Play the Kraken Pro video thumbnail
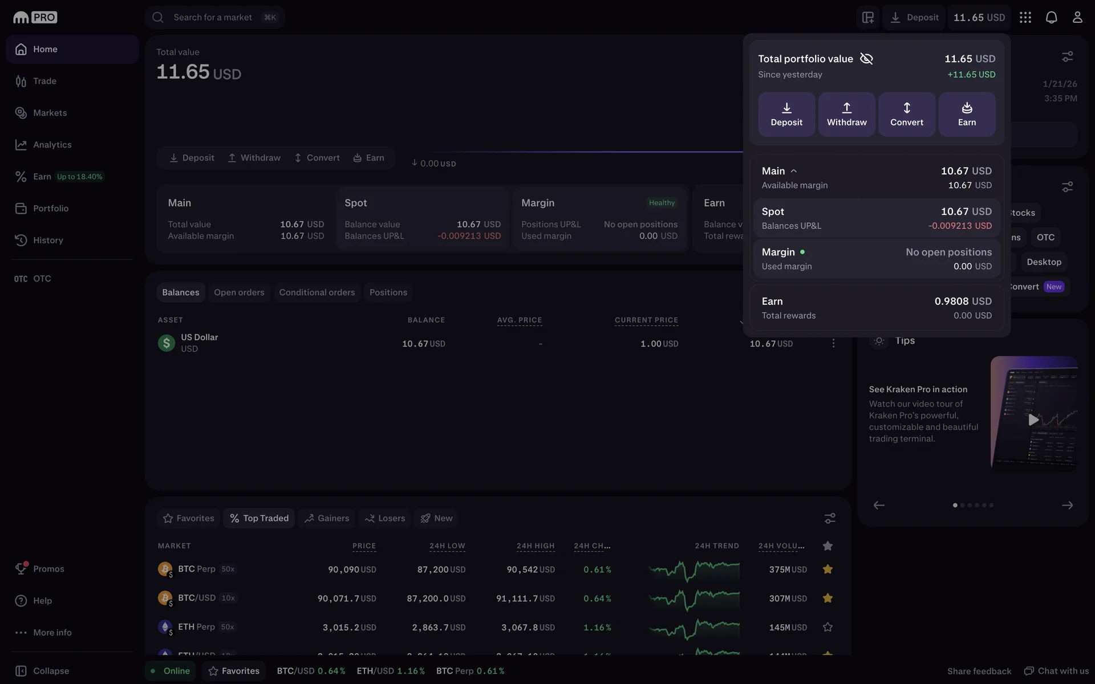The image size is (1095, 684). click(1033, 420)
